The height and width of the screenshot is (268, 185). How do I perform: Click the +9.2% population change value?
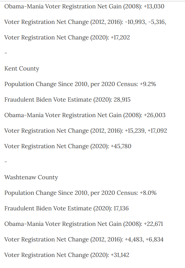tap(148, 84)
